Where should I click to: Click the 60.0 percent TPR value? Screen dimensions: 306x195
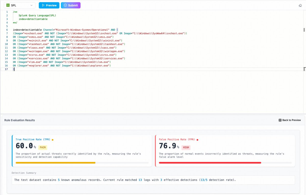pos(26,146)
